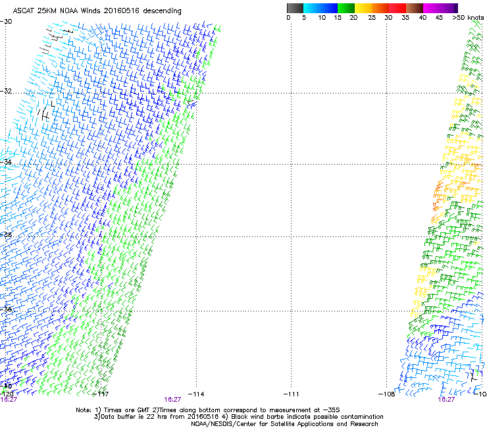This screenshot has height=428, width=487.
Task: Click the purple time label beside '-114'
Action: click(172, 400)
